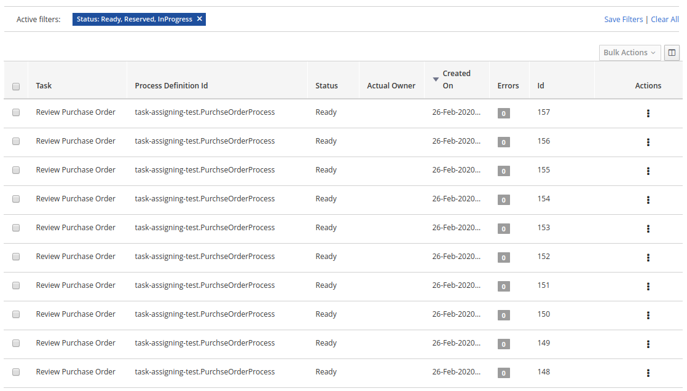Tick the checkbox for task 149

(x=16, y=343)
